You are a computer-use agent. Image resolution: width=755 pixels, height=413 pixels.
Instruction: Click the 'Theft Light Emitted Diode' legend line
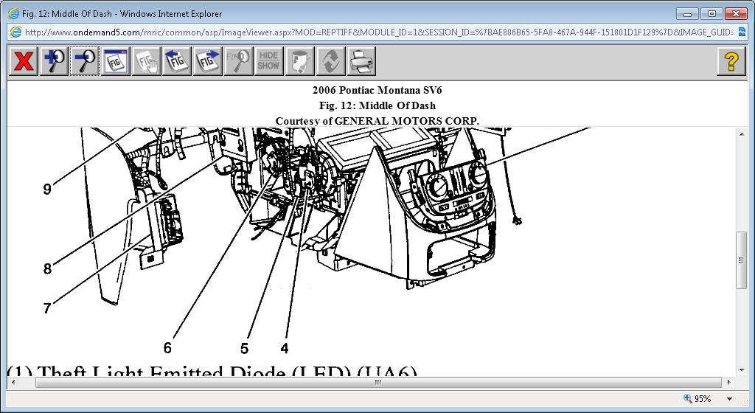pyautogui.click(x=212, y=372)
